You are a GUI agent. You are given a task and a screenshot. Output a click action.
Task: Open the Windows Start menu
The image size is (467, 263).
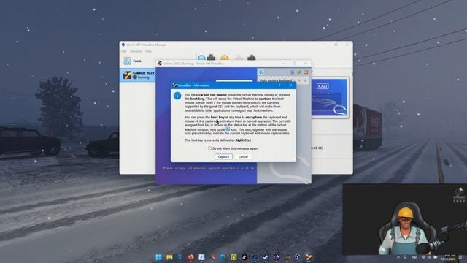pos(158,257)
